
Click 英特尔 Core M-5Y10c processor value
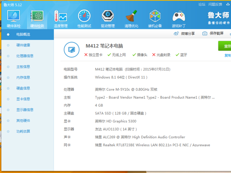click(126, 89)
